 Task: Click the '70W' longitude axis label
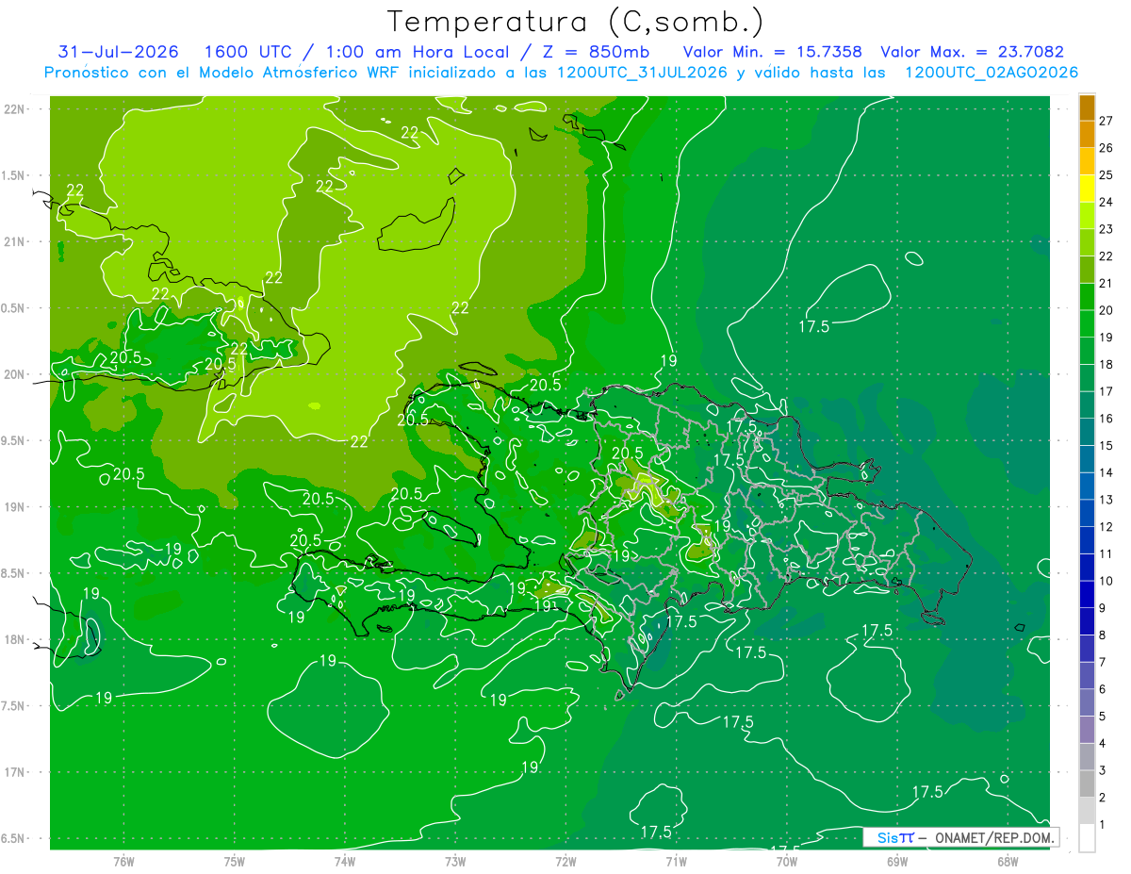(786, 862)
